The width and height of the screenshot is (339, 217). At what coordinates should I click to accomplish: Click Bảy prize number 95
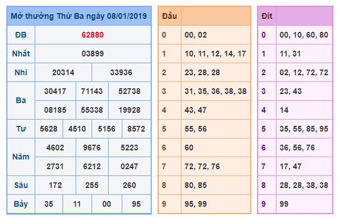(136, 204)
